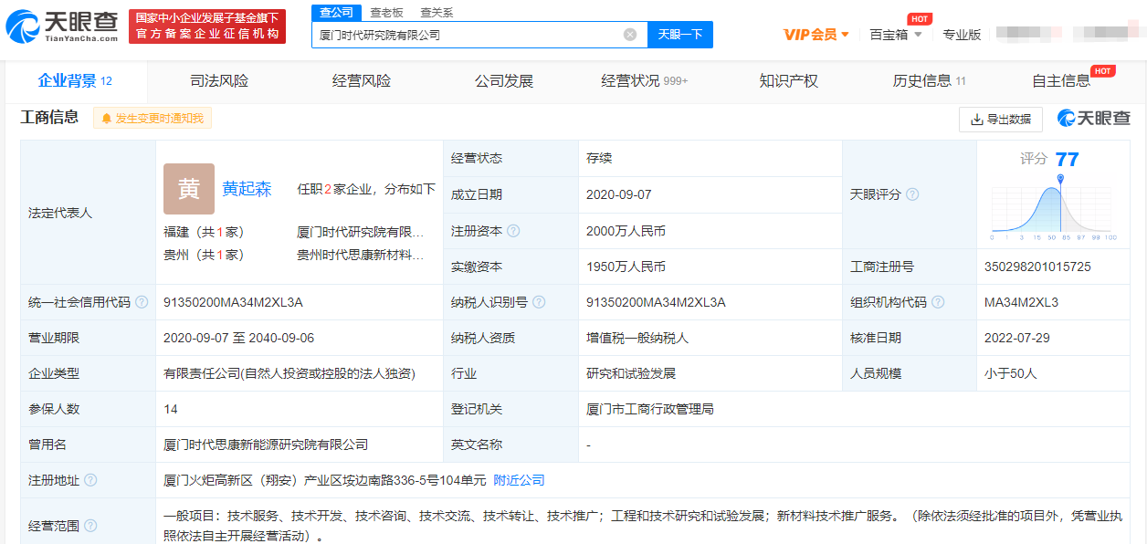Click the 发生变更时通知我 notification button
Image resolution: width=1147 pixels, height=544 pixels.
(153, 119)
